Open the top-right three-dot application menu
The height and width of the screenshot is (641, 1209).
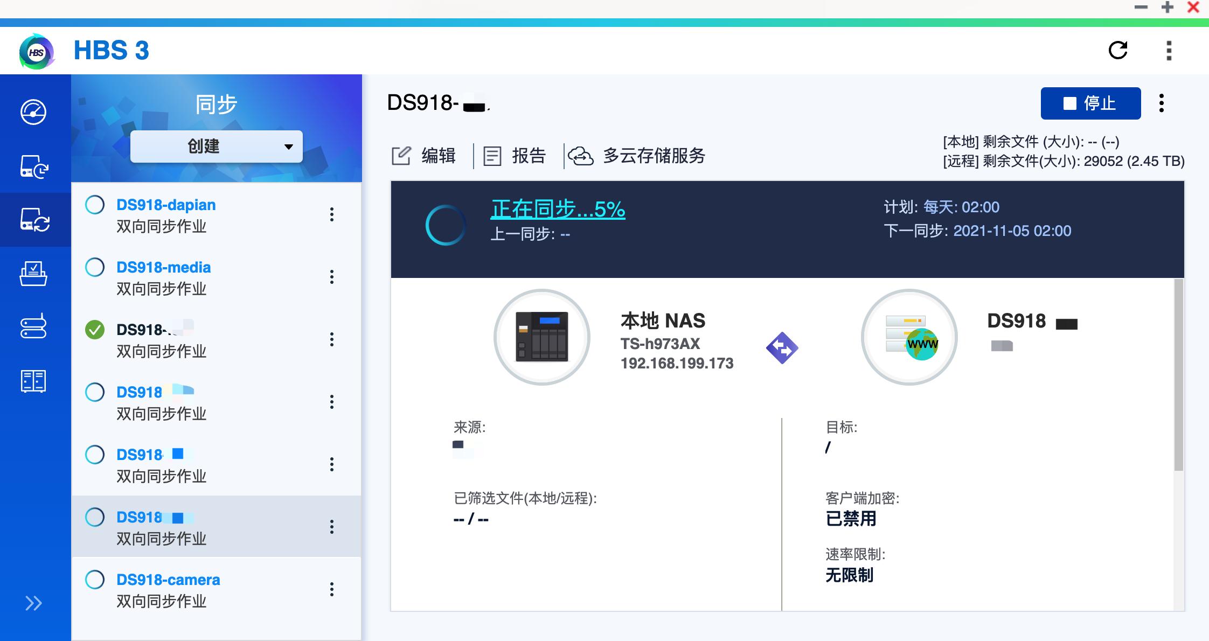[x=1168, y=50]
